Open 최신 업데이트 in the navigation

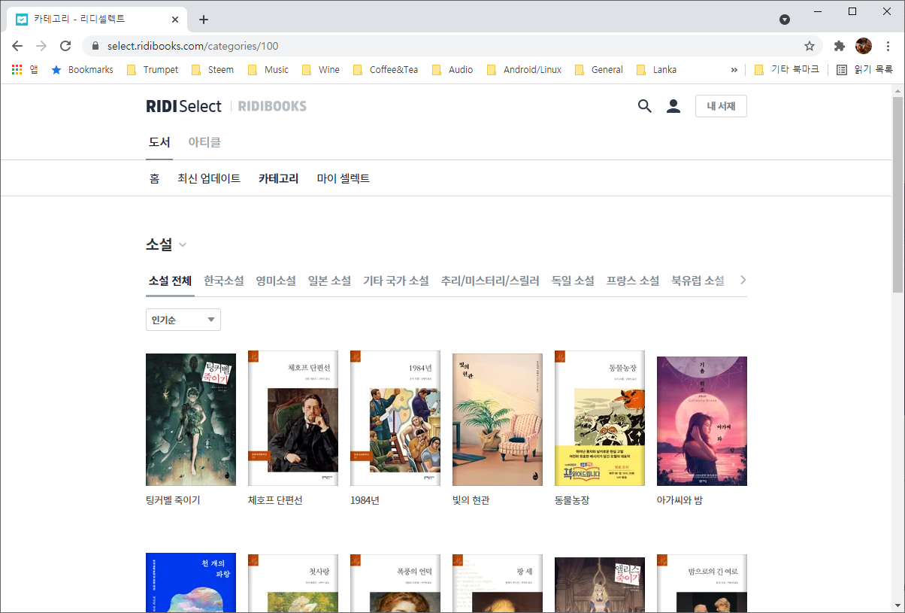[x=209, y=178]
